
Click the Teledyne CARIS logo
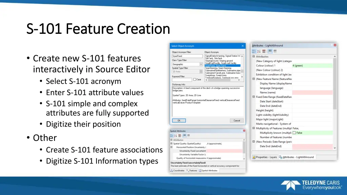311,185
